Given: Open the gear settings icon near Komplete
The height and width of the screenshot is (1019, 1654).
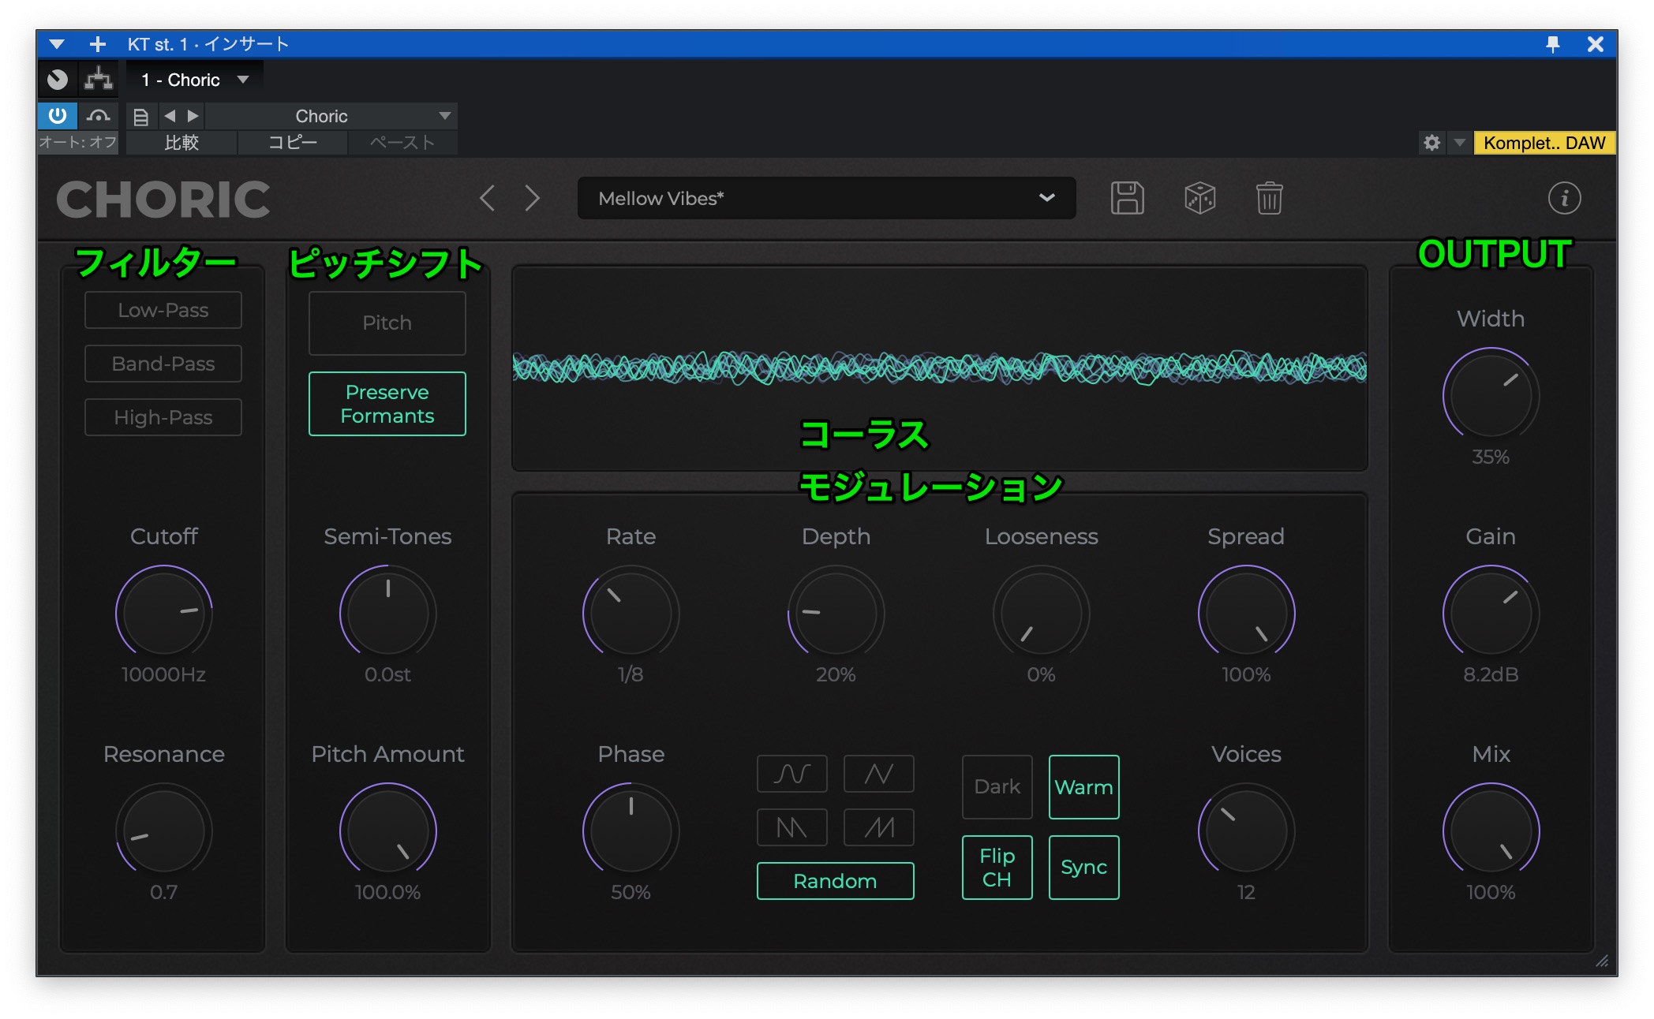Looking at the screenshot, I should tap(1431, 143).
